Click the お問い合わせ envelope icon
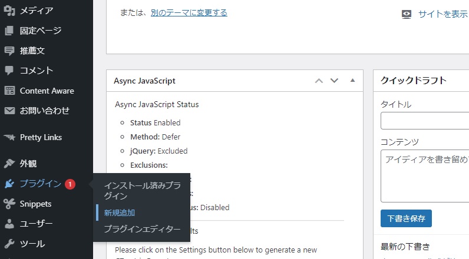This screenshot has width=469, height=259. click(9, 111)
